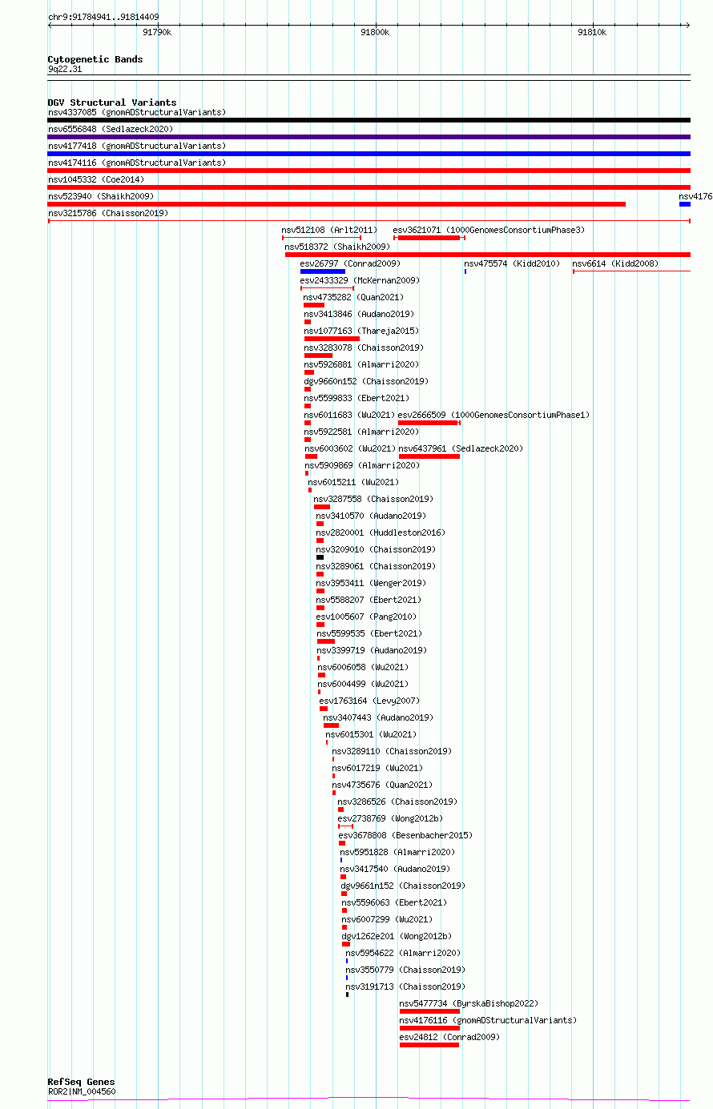Open variant nsv475574 (Kidd2010) label
This screenshot has width=713, height=1109.
tap(512, 263)
